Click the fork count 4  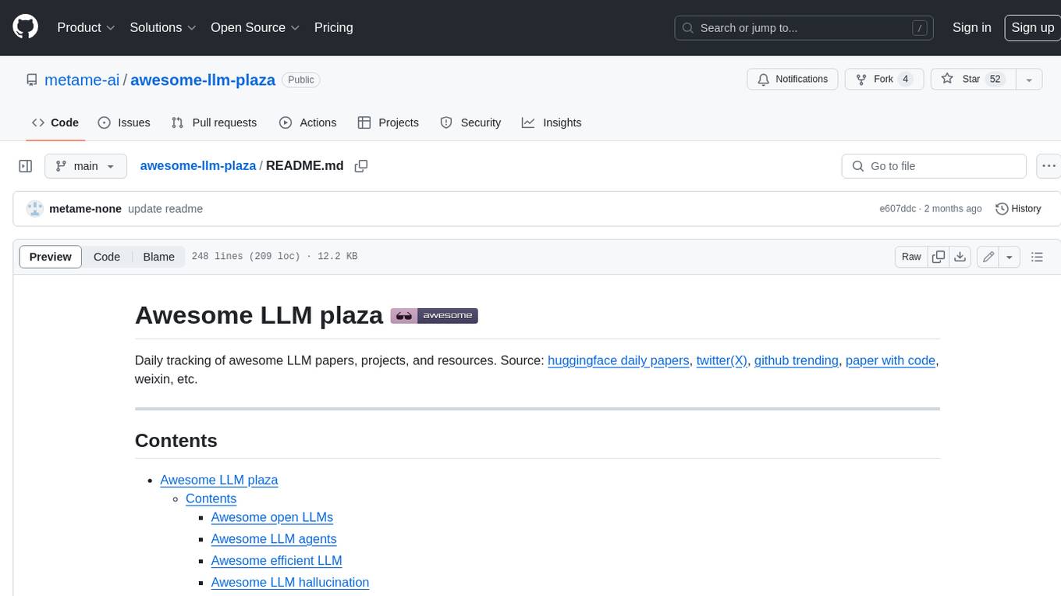coord(905,80)
